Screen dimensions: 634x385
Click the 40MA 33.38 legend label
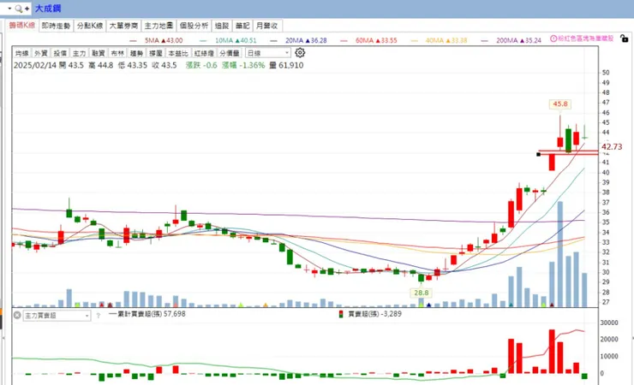[446, 40]
